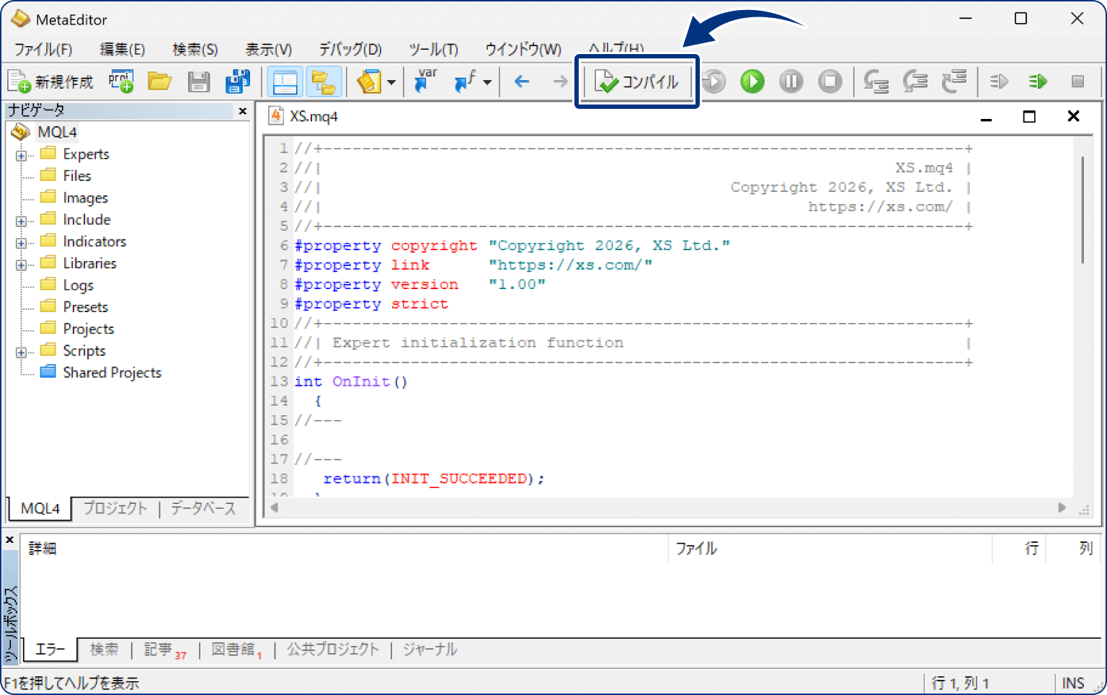Expand the Experts folder in navigator
1107x695 pixels.
(21, 155)
